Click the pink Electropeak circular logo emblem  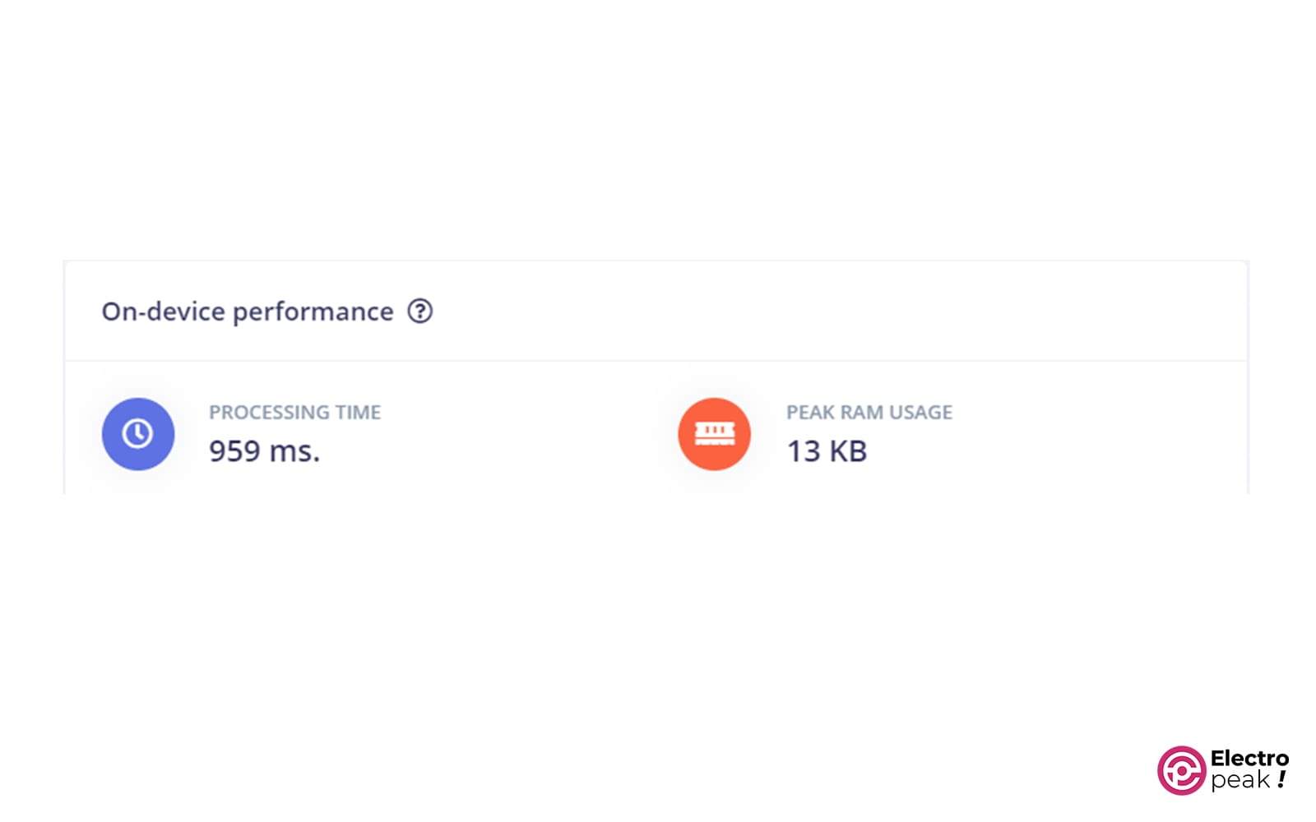tap(1181, 771)
